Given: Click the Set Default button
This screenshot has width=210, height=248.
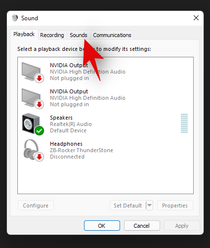Looking at the screenshot, I should click(x=128, y=206).
